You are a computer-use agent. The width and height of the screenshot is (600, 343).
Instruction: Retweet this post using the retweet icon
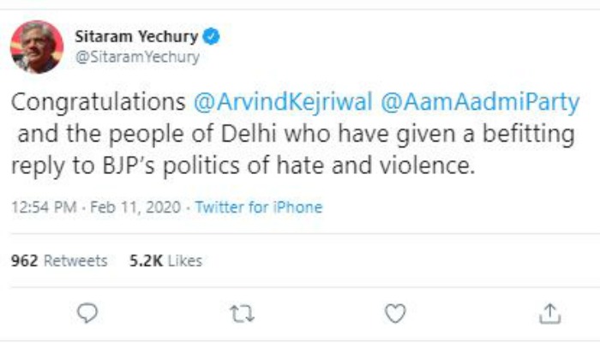[x=241, y=314]
